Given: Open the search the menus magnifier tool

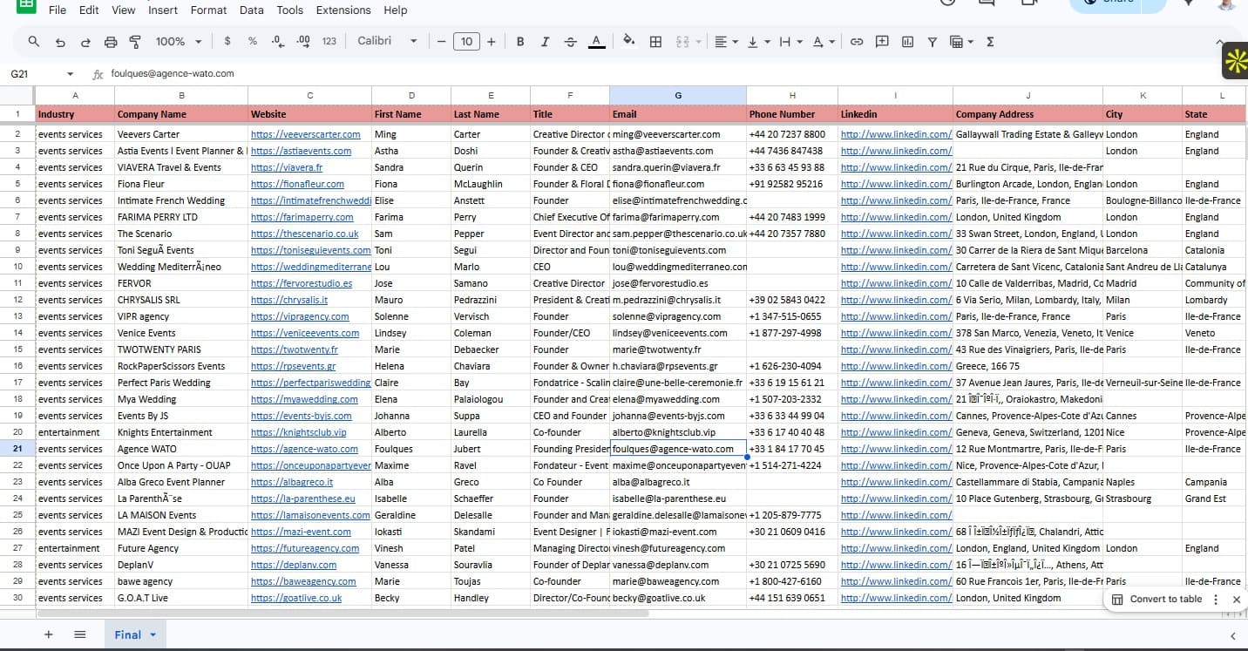Looking at the screenshot, I should coord(34,42).
